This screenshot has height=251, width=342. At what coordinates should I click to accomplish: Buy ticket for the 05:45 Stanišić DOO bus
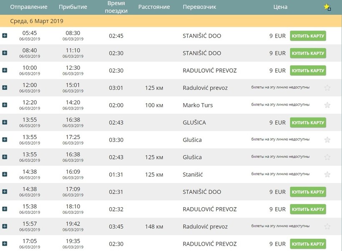click(x=308, y=36)
